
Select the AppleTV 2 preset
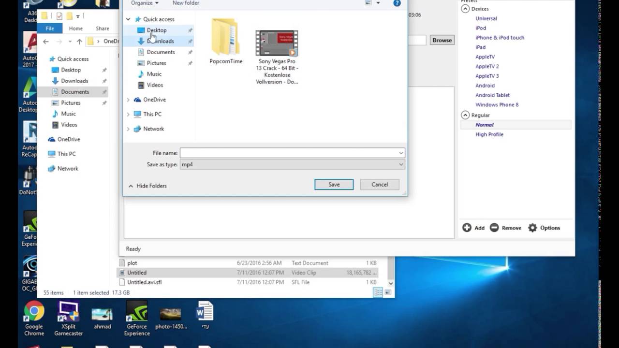tap(487, 66)
